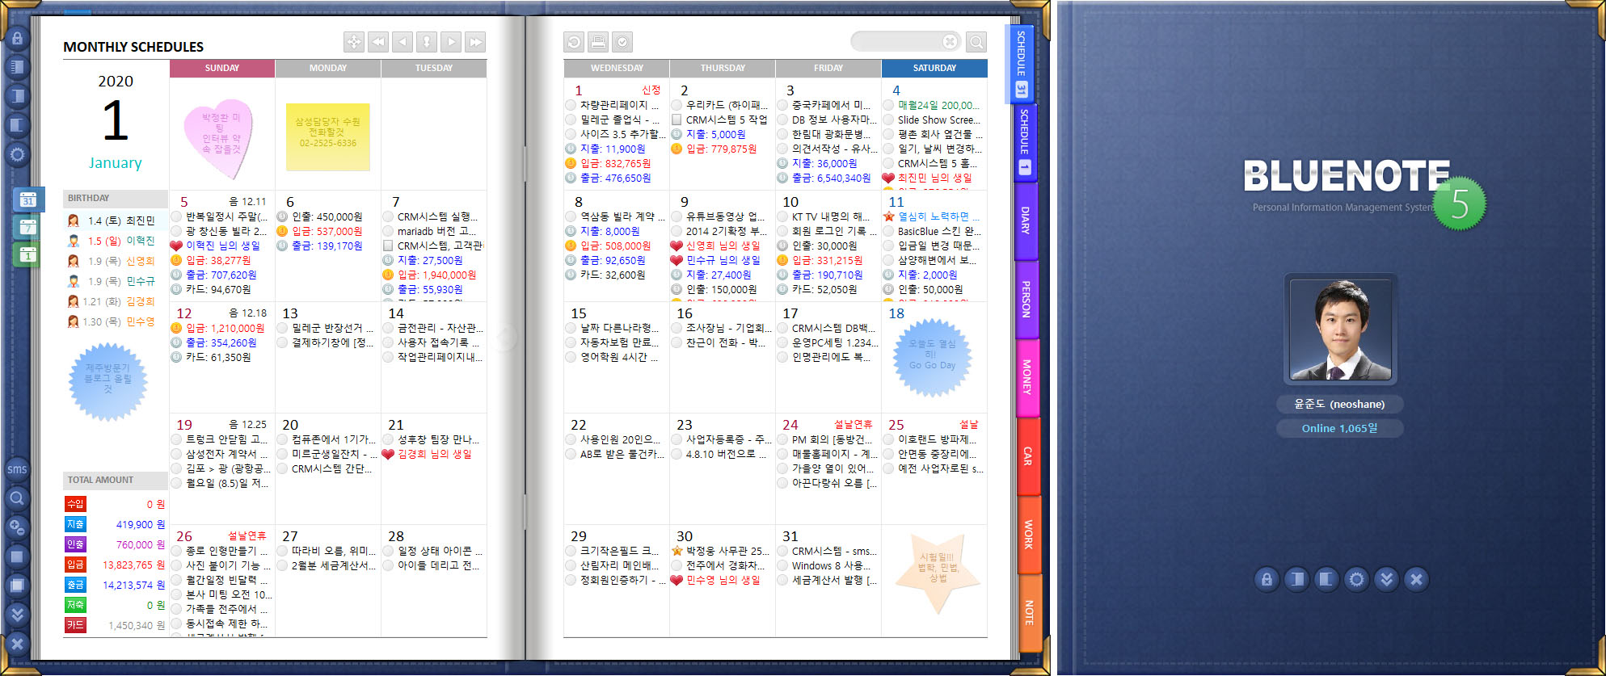The height and width of the screenshot is (676, 1606).
Task: Open the settings gear in left sidebar
Action: pyautogui.click(x=17, y=154)
